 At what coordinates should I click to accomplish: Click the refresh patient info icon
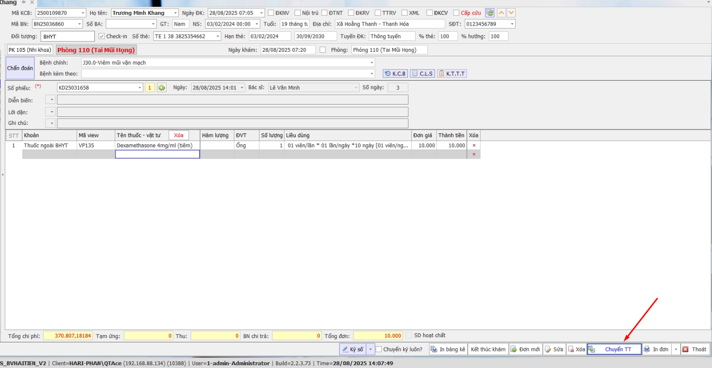click(490, 13)
